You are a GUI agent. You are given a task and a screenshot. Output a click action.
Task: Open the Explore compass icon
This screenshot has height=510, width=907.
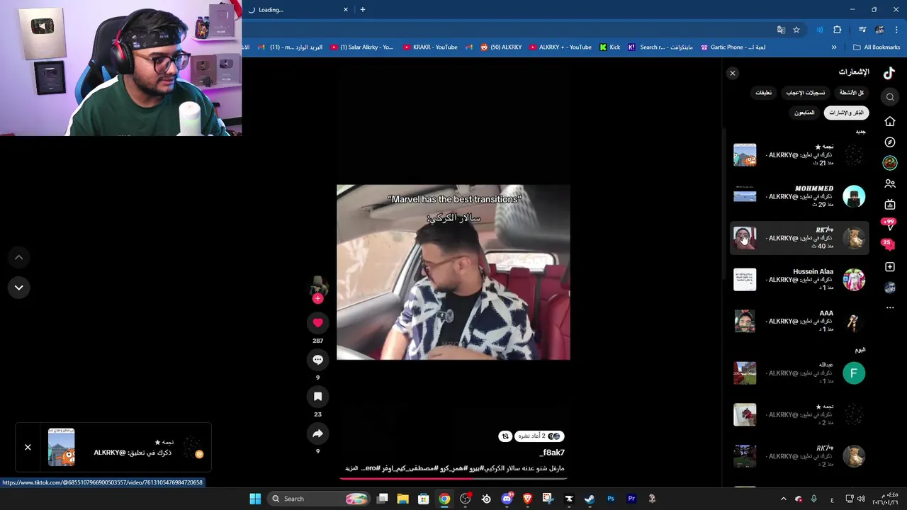(890, 142)
